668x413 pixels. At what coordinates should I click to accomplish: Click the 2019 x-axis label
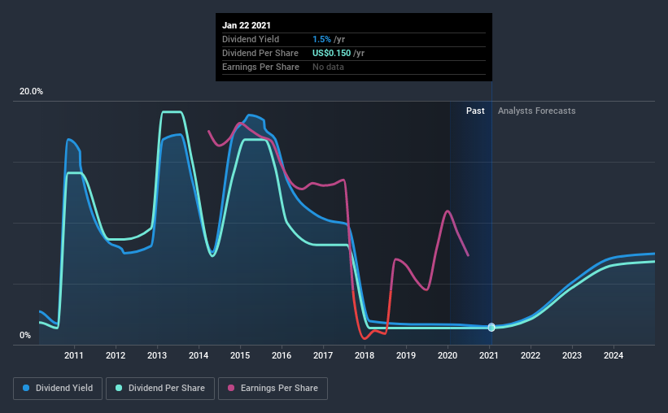coord(406,355)
